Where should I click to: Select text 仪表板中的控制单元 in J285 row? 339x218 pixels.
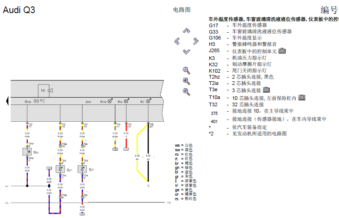pyautogui.click(x=254, y=51)
